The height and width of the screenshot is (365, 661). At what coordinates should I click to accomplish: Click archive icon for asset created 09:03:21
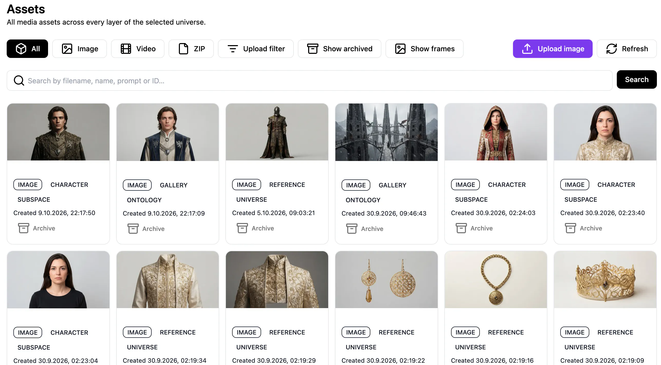[x=242, y=228]
